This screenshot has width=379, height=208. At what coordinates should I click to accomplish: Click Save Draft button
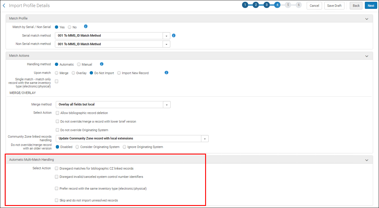tap(334, 6)
